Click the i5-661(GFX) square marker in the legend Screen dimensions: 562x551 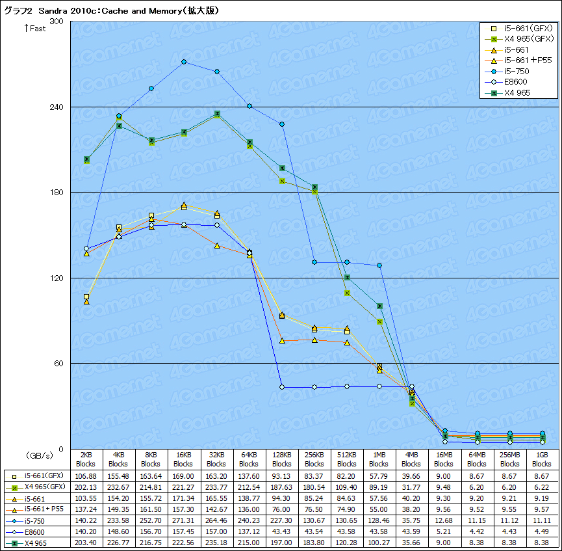coord(494,29)
